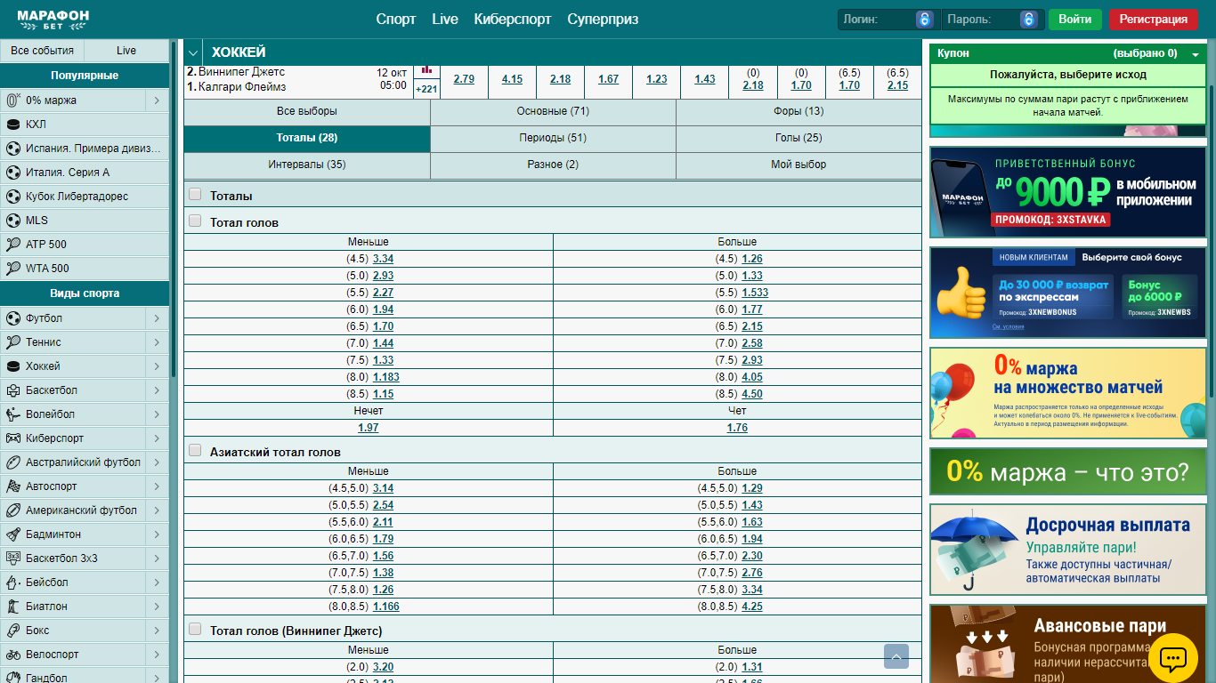
Task: Click the Marathon Bet logo
Action: click(x=53, y=18)
